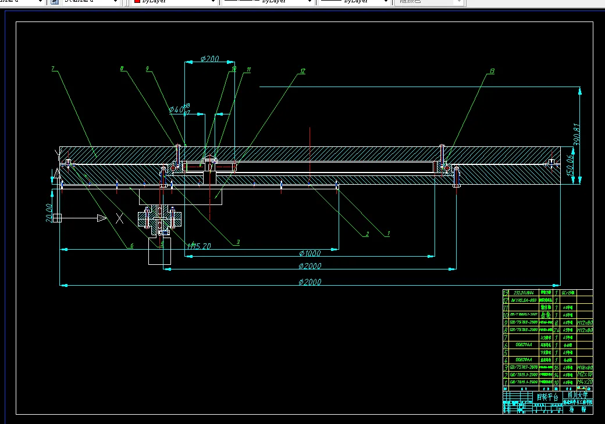Screen dimensions: 605x424
Task: Click the 232.20.1094 cell in parts list
Action: [524, 293]
